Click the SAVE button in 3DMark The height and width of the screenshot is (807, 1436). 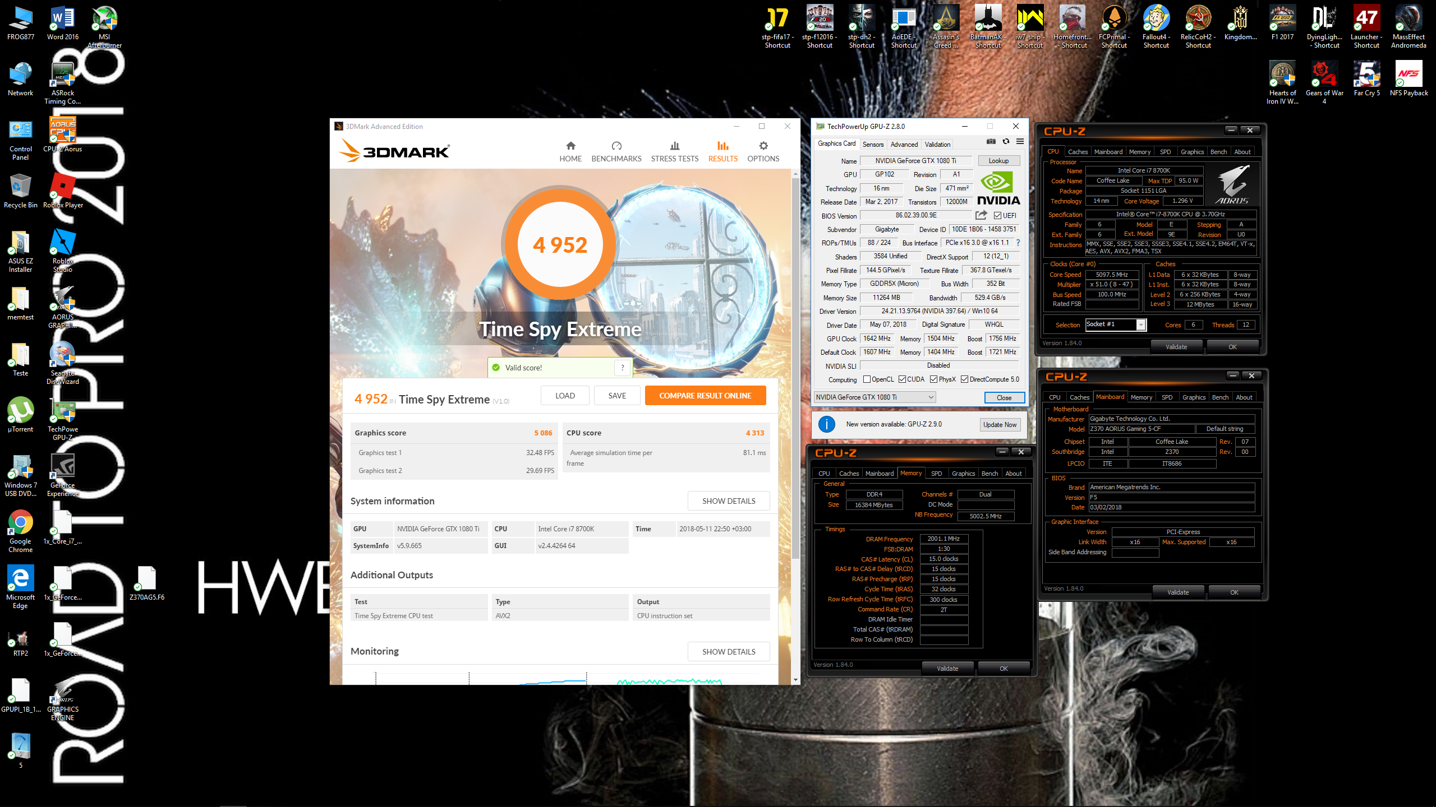tap(617, 396)
